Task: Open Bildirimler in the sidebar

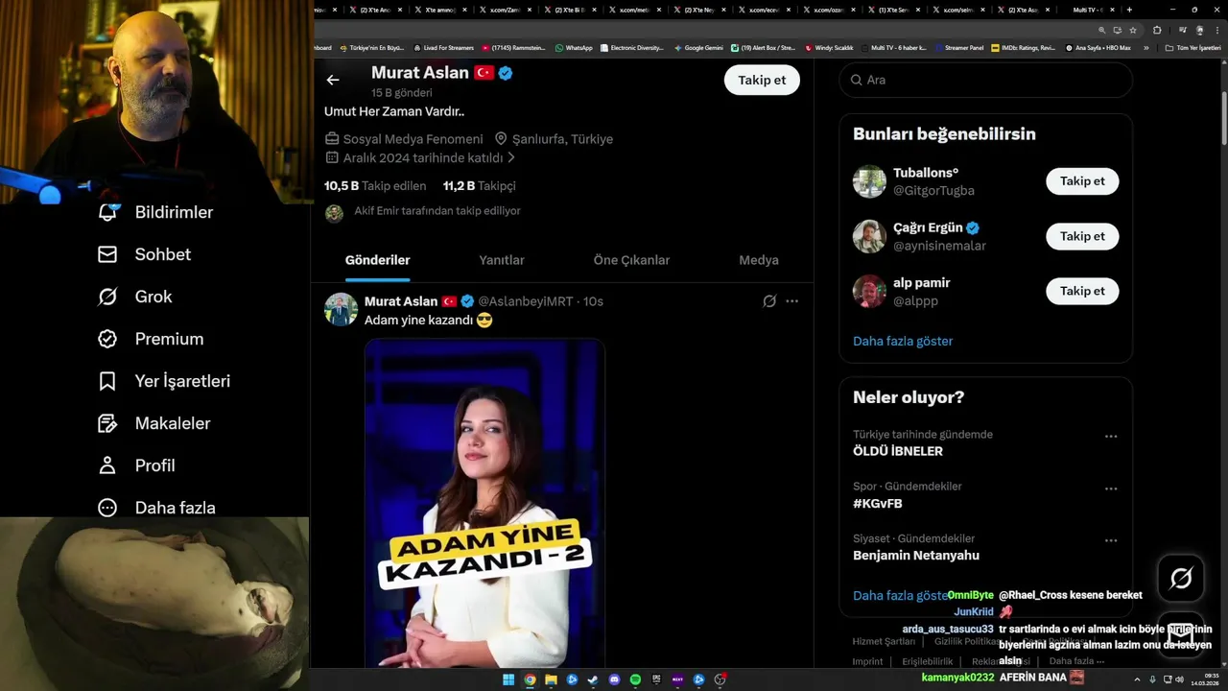Action: point(154,212)
